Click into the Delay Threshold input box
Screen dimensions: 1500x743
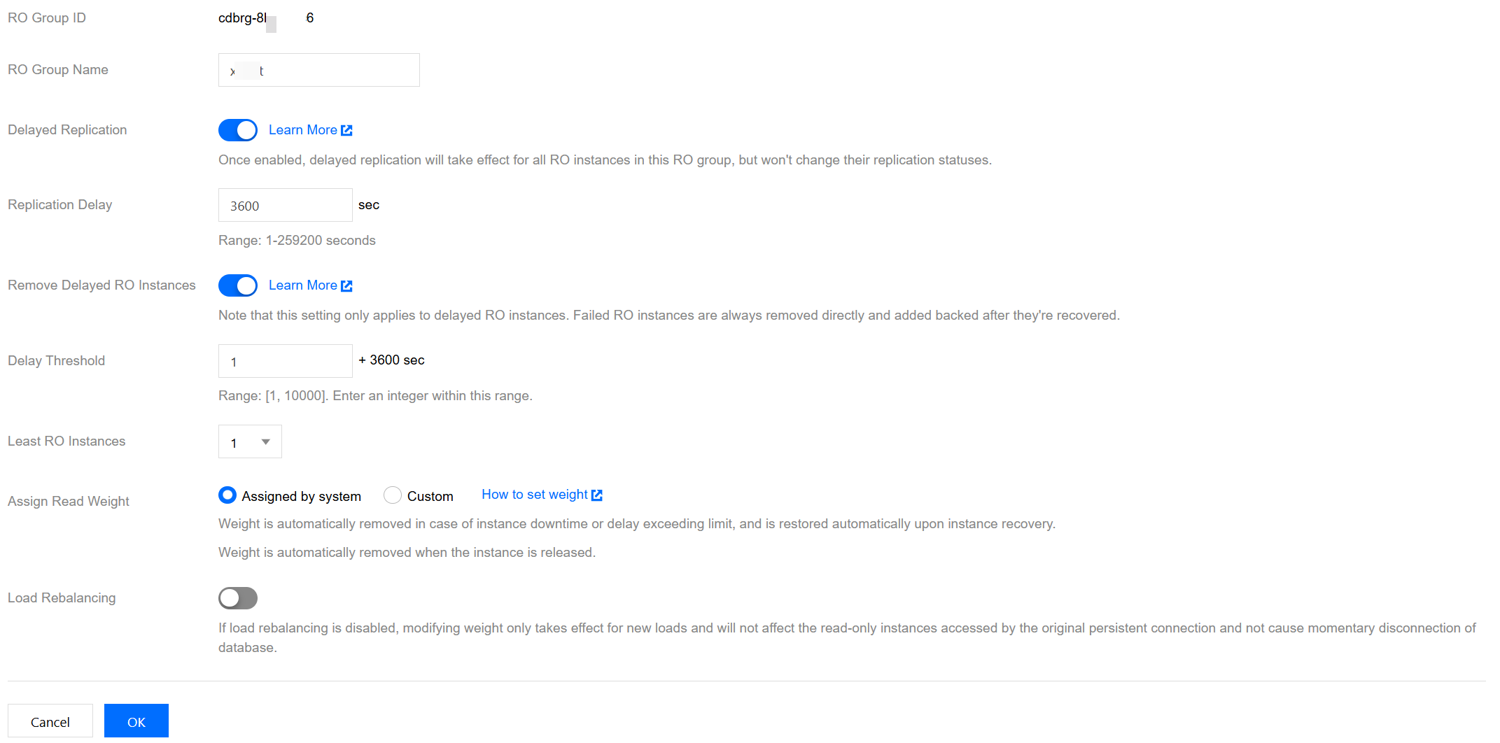click(285, 361)
